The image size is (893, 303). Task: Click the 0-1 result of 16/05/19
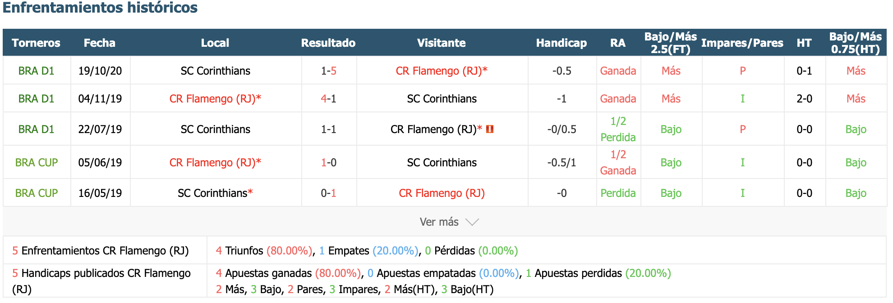(328, 193)
